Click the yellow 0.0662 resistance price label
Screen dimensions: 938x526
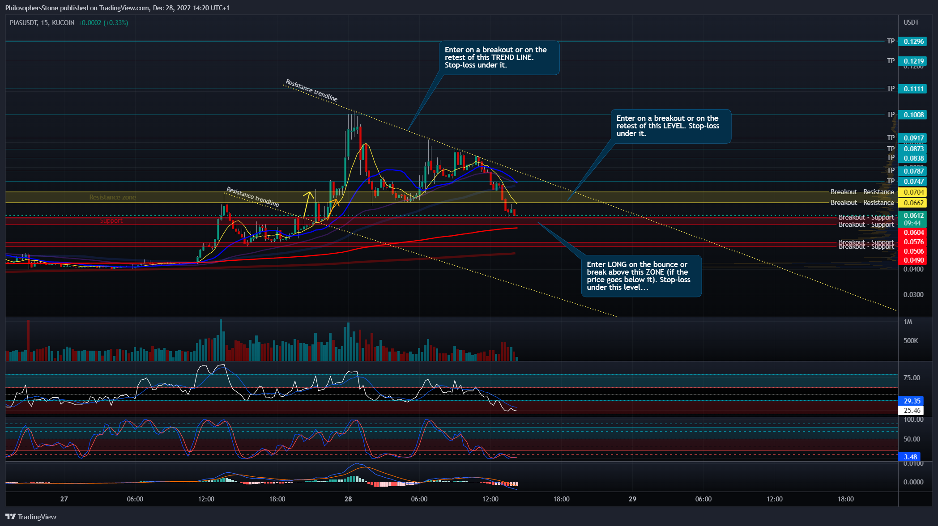point(913,203)
